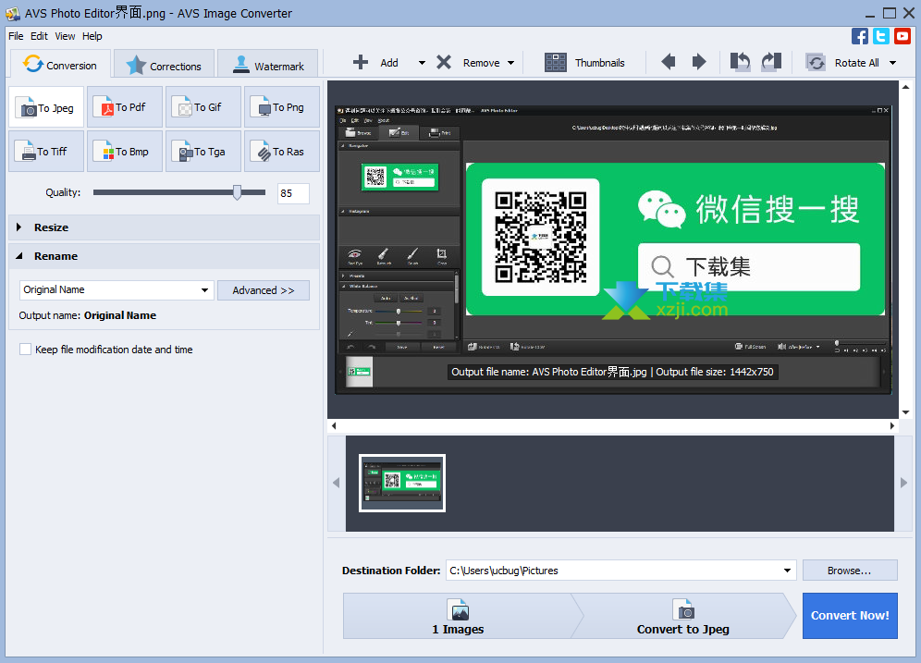Select the image thumbnail in the filmstrip
921x663 pixels.
coord(402,483)
